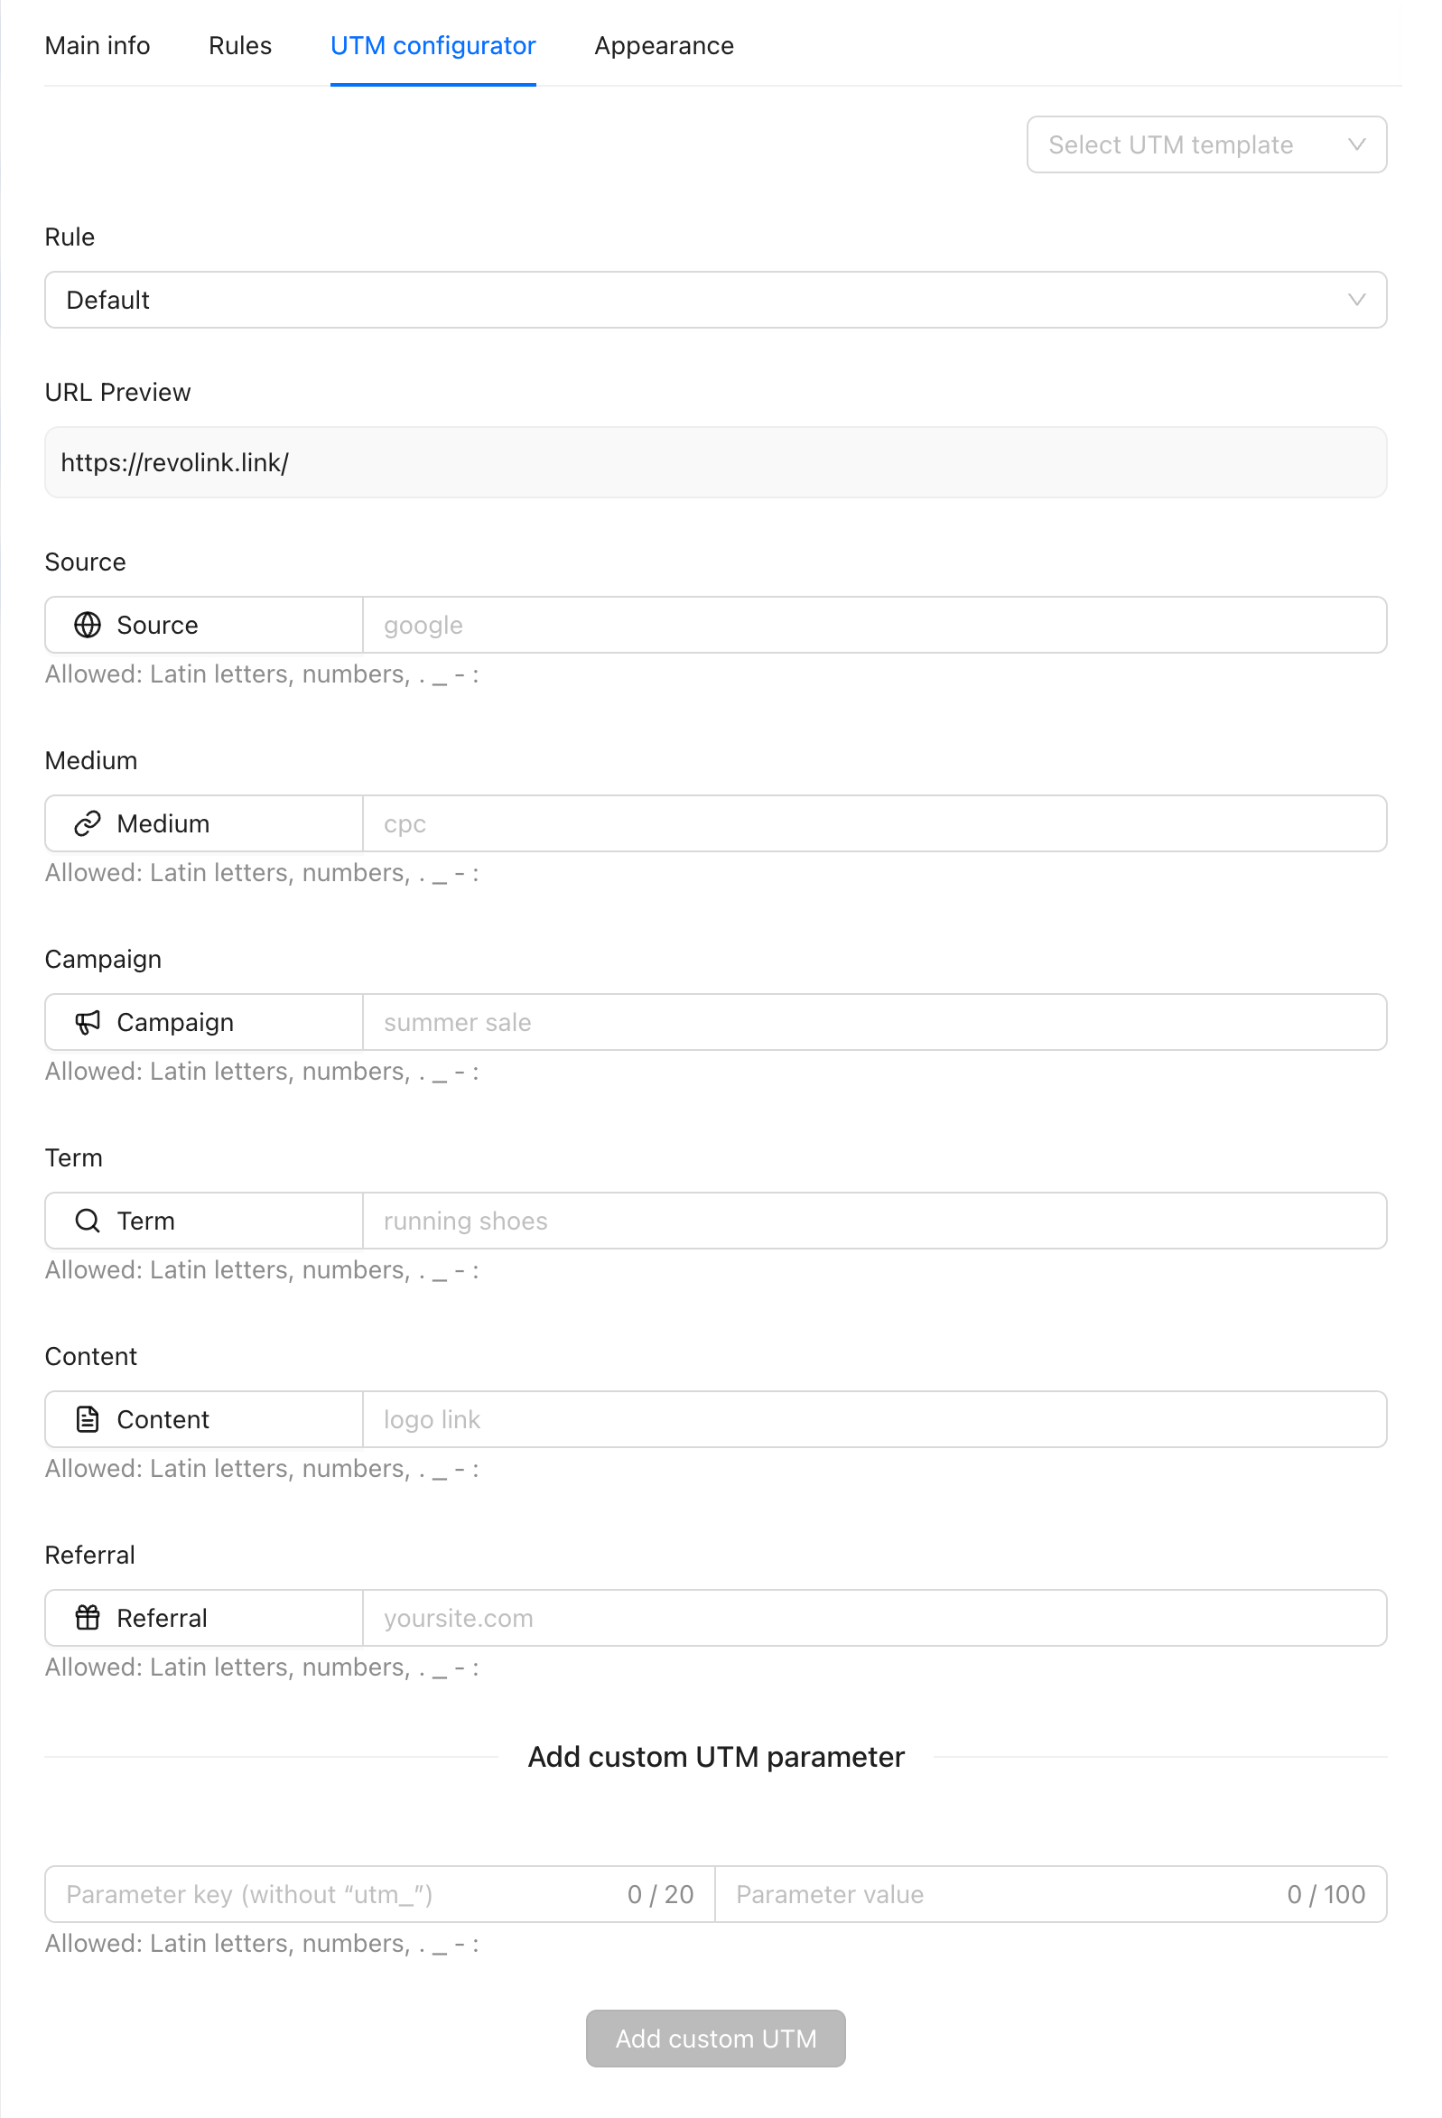This screenshot has height=2118, width=1442.
Task: Switch to the Main info tab
Action: [97, 45]
